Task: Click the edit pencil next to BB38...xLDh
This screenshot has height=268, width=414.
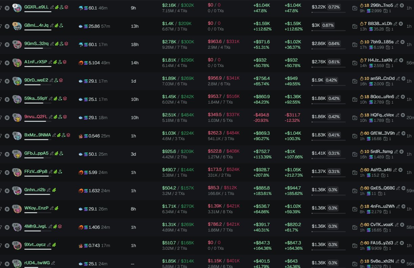Action: 395,24
